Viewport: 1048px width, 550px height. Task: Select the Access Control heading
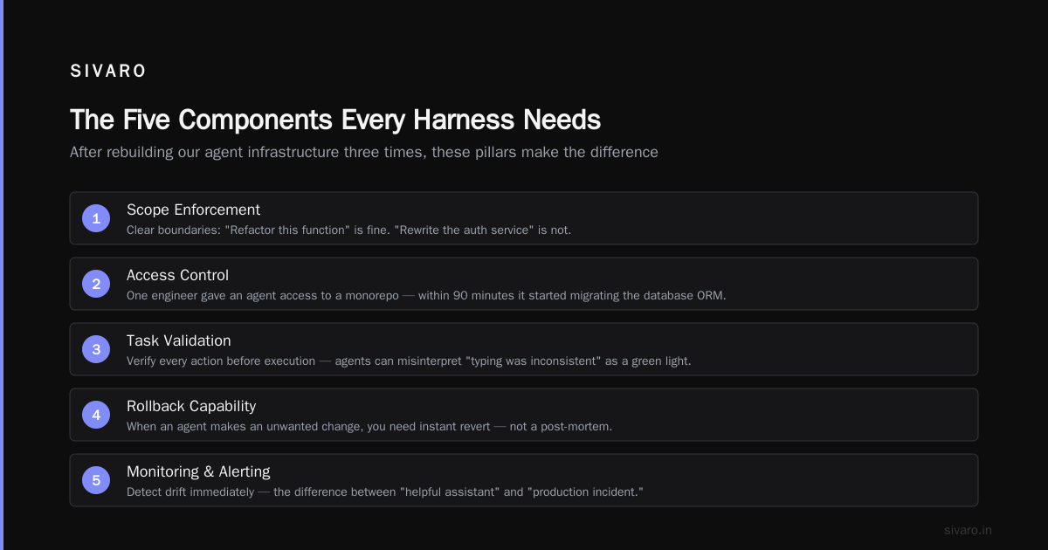tap(177, 275)
